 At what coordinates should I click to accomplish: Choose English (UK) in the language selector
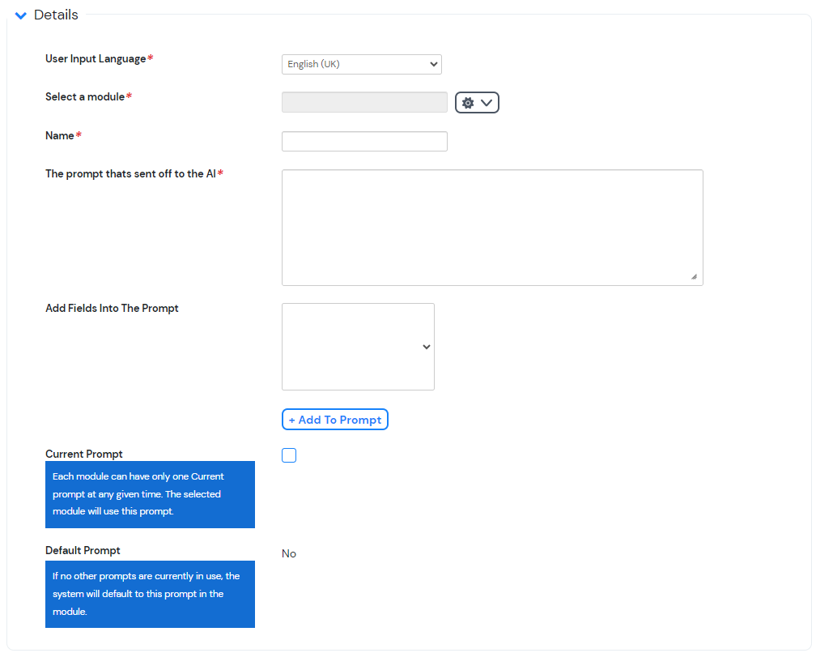(361, 64)
